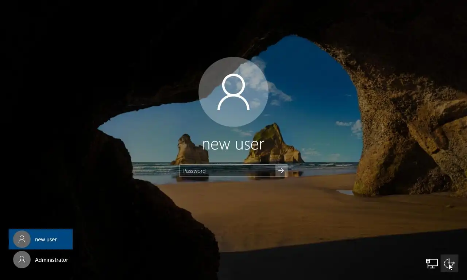Select the 'new user' account tile
This screenshot has width=467, height=280.
pyautogui.click(x=40, y=239)
